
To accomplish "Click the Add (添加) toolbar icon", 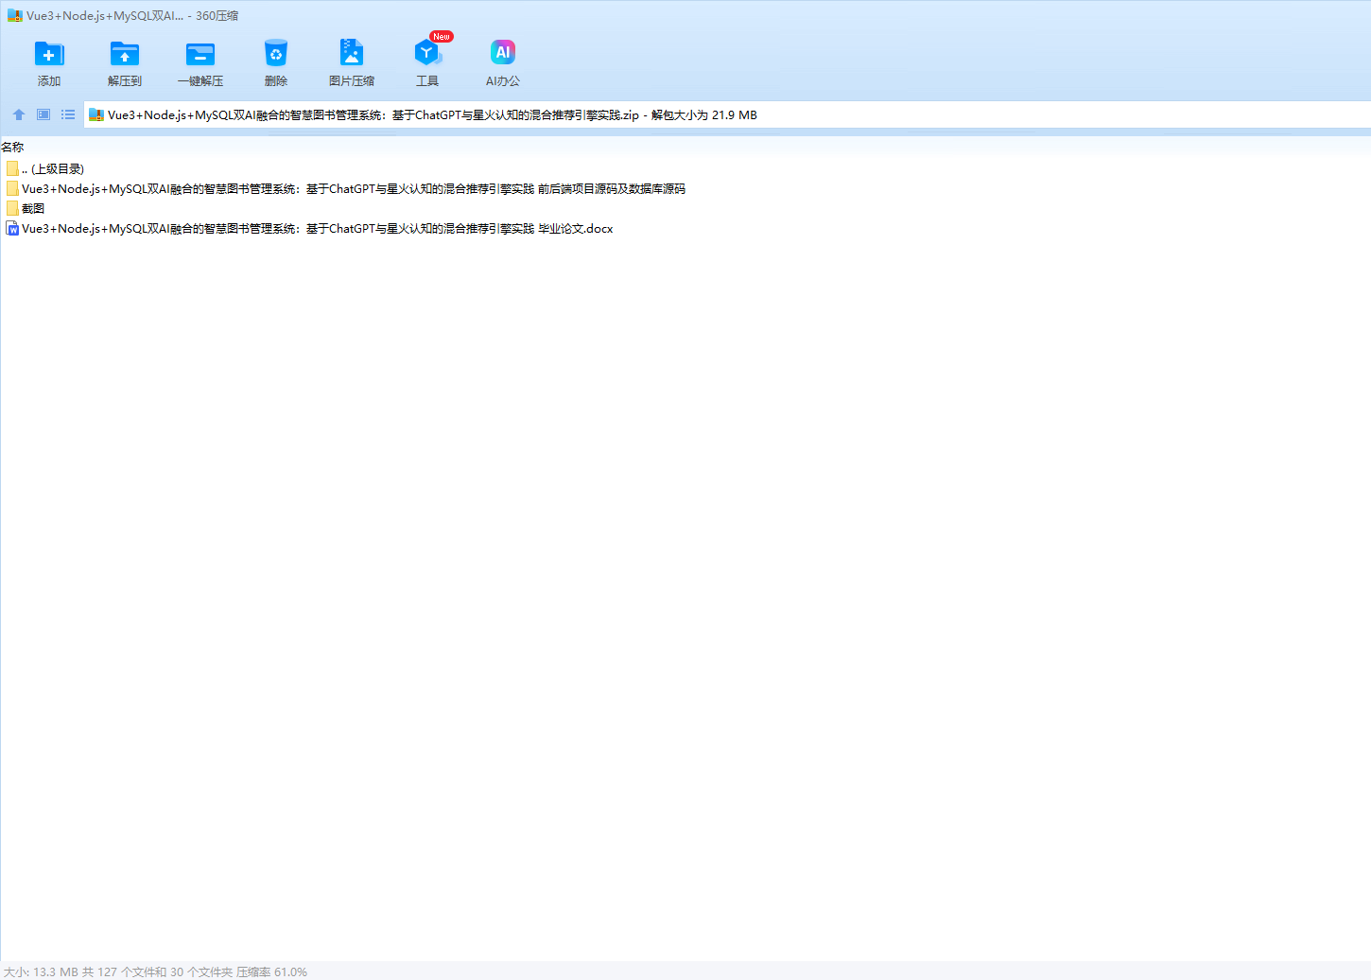I will click(x=49, y=54).
